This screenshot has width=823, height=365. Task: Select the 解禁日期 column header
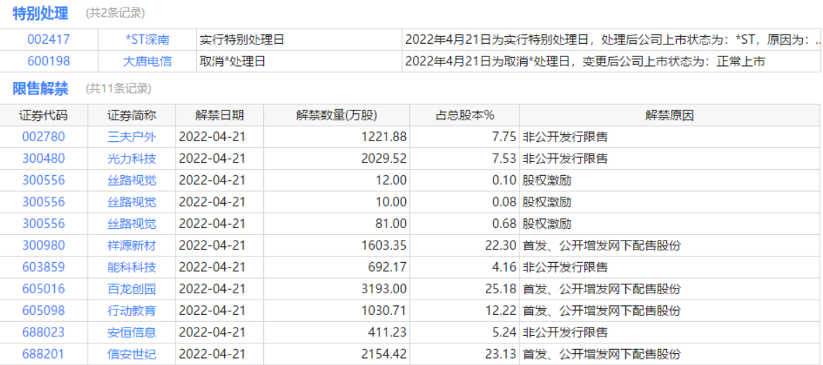[x=219, y=115]
